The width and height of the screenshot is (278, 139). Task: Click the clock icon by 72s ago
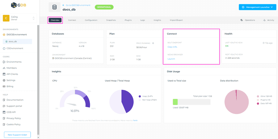point(263,43)
